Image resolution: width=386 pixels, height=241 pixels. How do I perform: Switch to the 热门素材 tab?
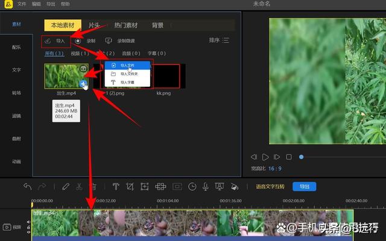pyautogui.click(x=126, y=25)
